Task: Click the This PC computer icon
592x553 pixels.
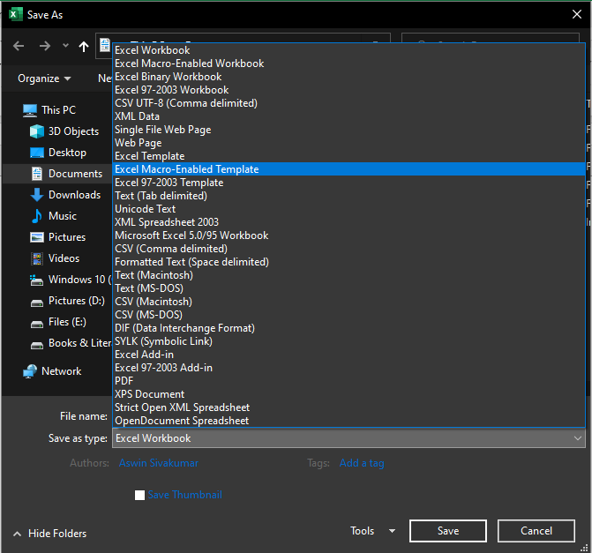Action: [x=30, y=110]
